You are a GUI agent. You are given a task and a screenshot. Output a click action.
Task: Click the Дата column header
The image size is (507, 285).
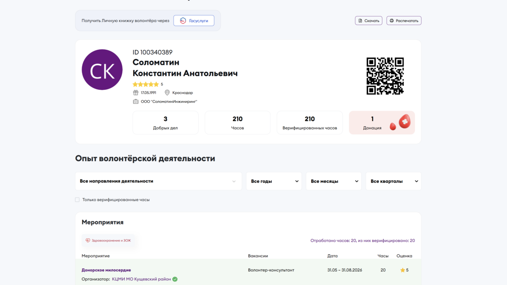coord(333,256)
